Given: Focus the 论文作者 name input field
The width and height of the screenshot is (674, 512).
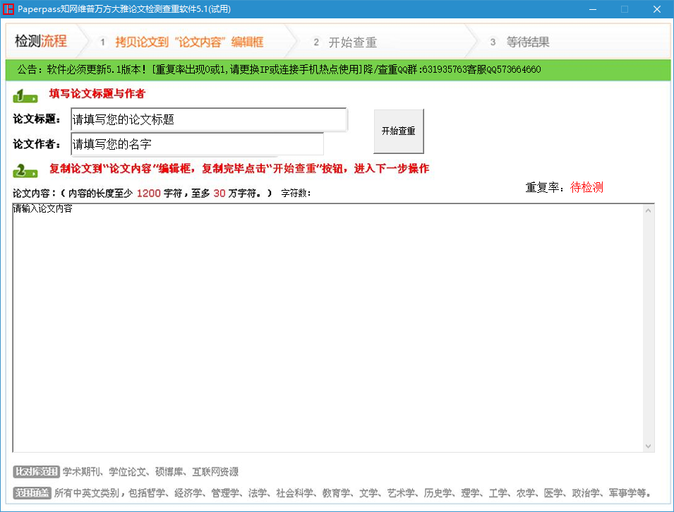Looking at the screenshot, I should coord(198,143).
